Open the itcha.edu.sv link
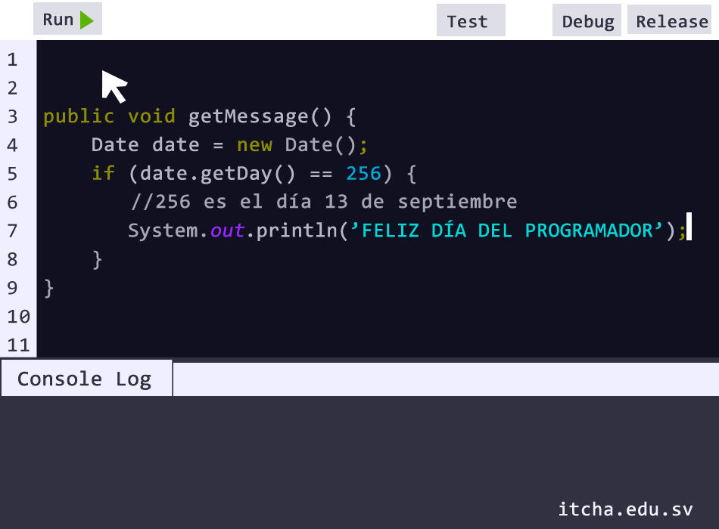 tap(625, 509)
